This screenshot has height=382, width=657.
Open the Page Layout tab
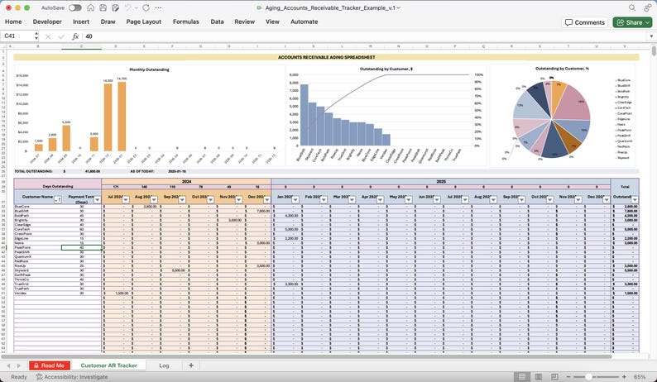click(144, 21)
